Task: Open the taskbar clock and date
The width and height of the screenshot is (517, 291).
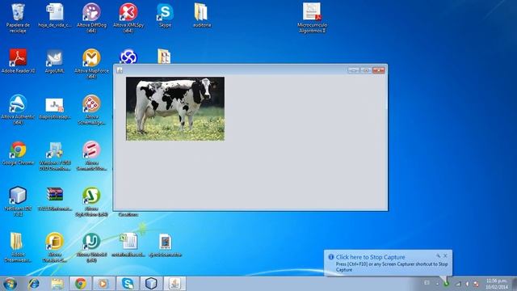Action: (496, 284)
